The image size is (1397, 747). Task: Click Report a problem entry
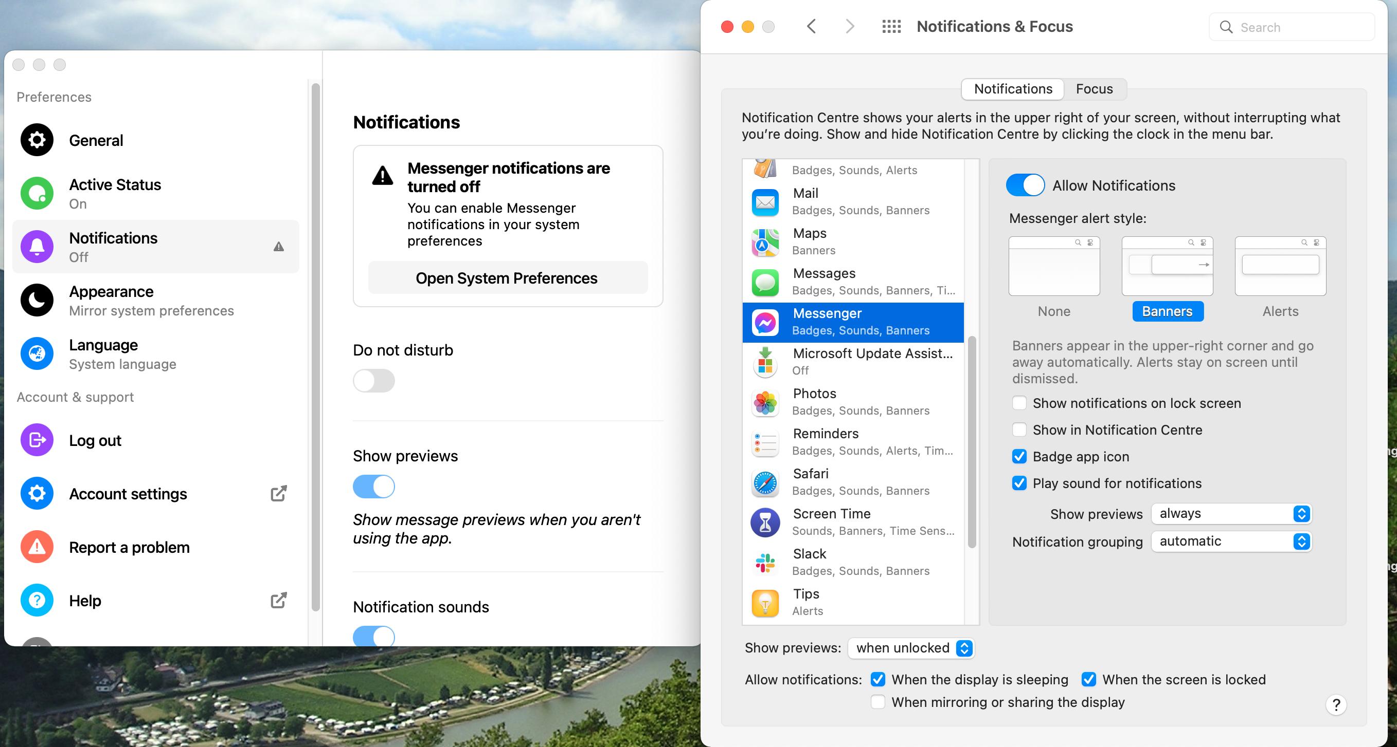pyautogui.click(x=156, y=547)
